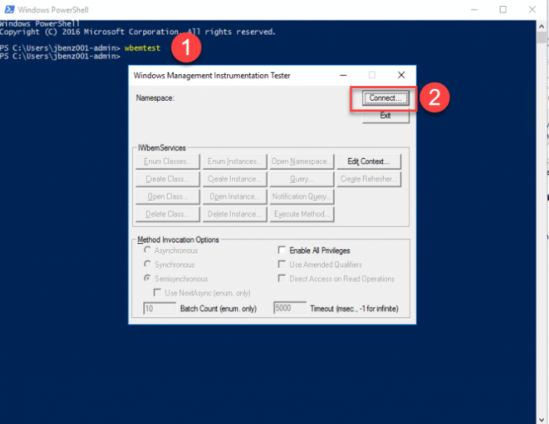
Task: Click the Query... button
Action: 301,179
